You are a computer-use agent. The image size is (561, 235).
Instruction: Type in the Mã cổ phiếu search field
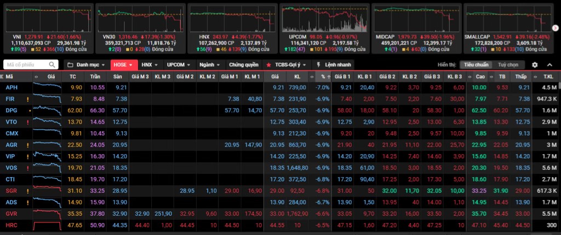coord(26,64)
